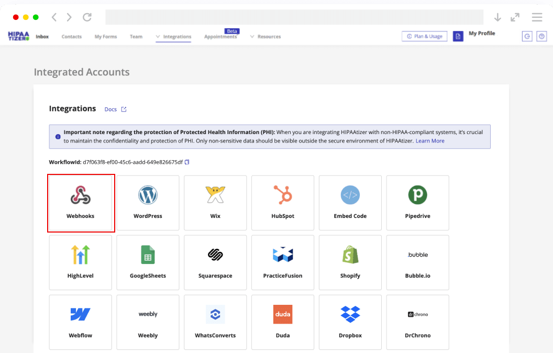
Task: Follow the Learn More link
Action: (430, 141)
